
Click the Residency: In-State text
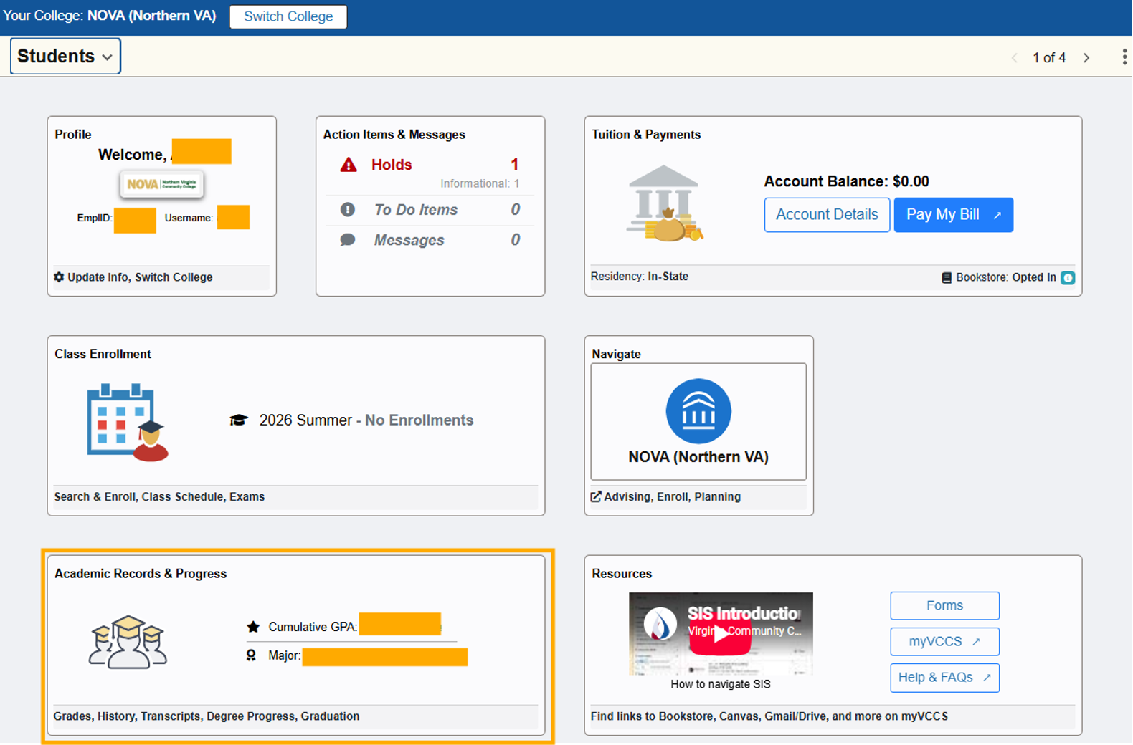click(640, 277)
